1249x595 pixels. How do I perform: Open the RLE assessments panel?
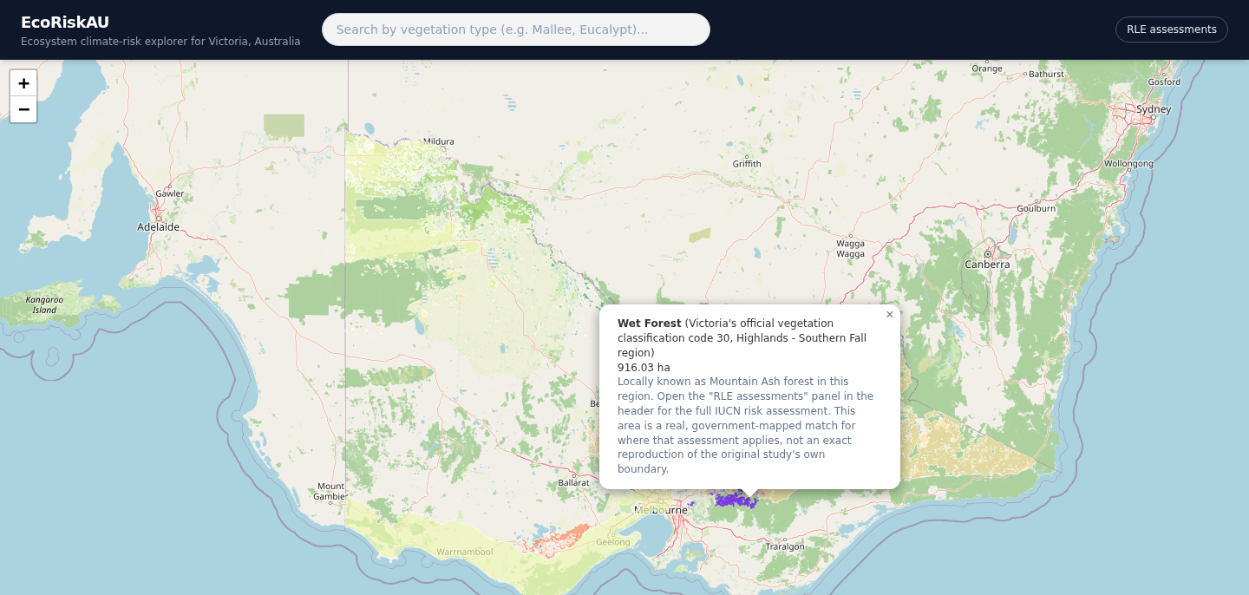point(1171,29)
